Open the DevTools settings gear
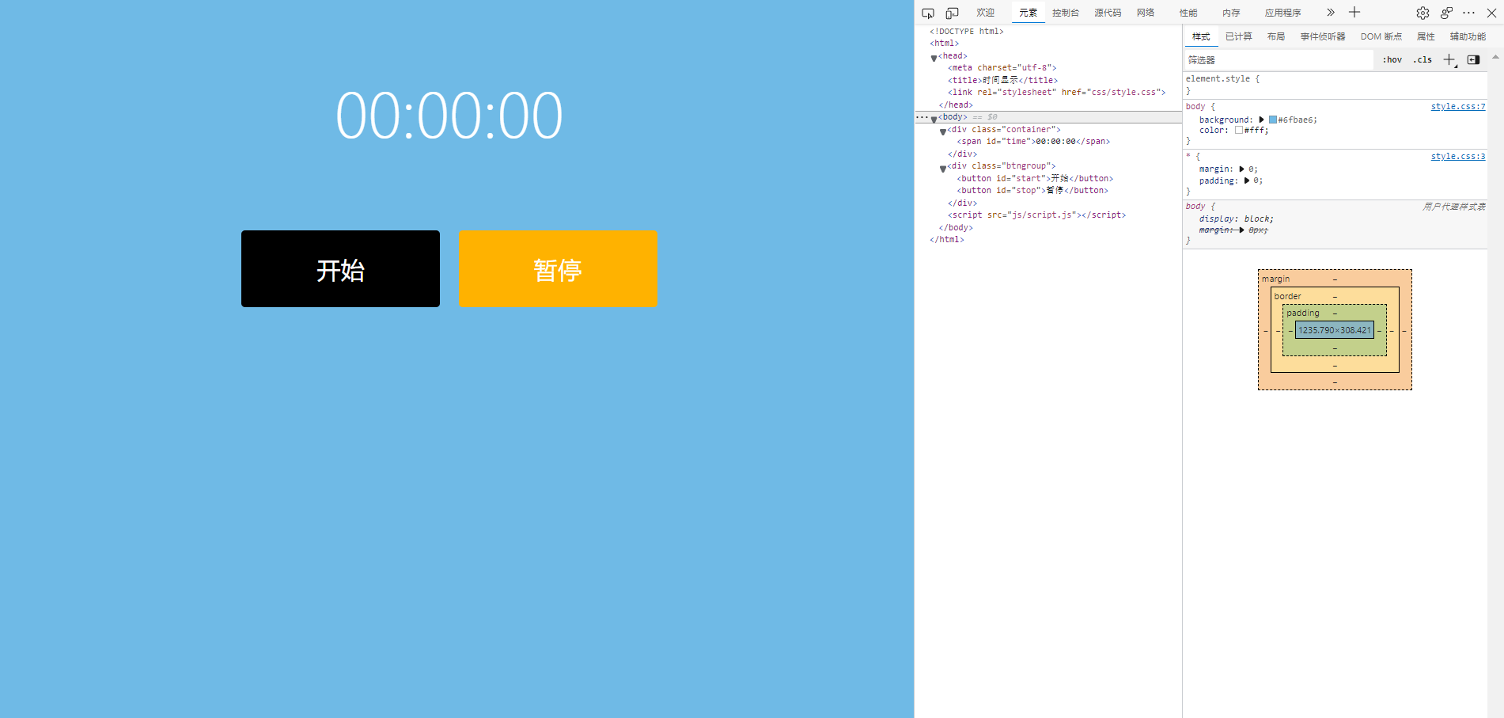Image resolution: width=1504 pixels, height=718 pixels. (1423, 13)
